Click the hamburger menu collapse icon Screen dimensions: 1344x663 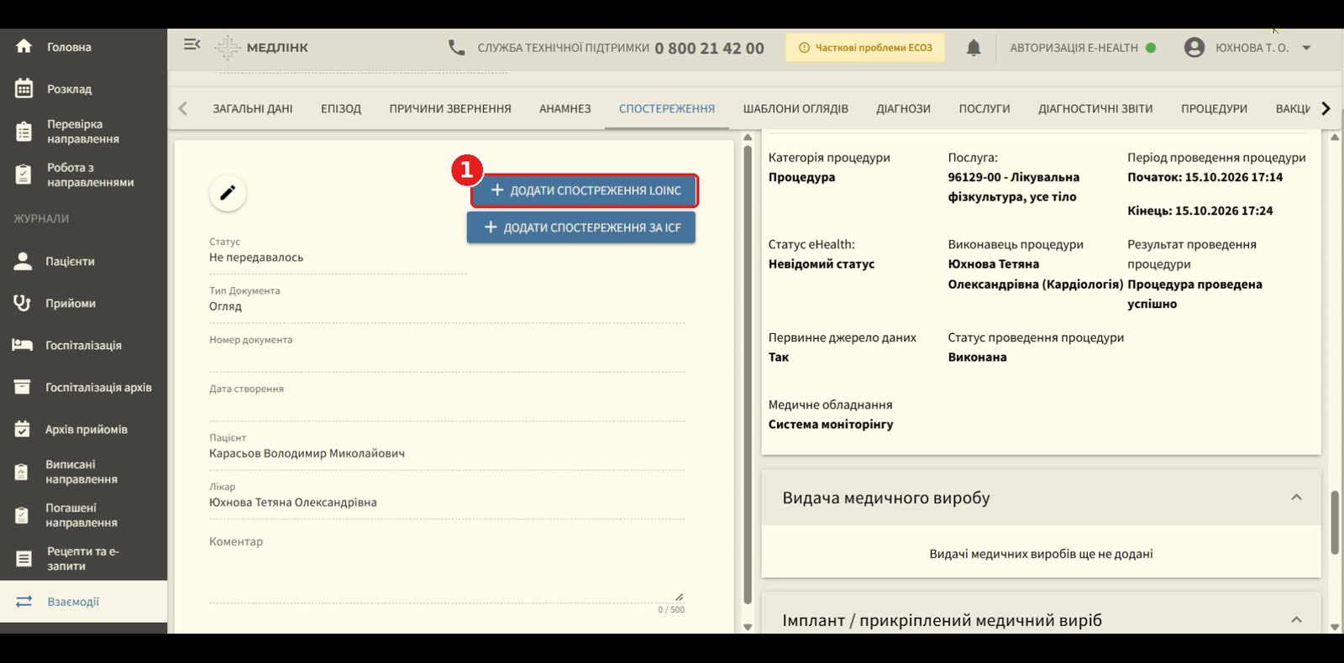click(x=192, y=44)
